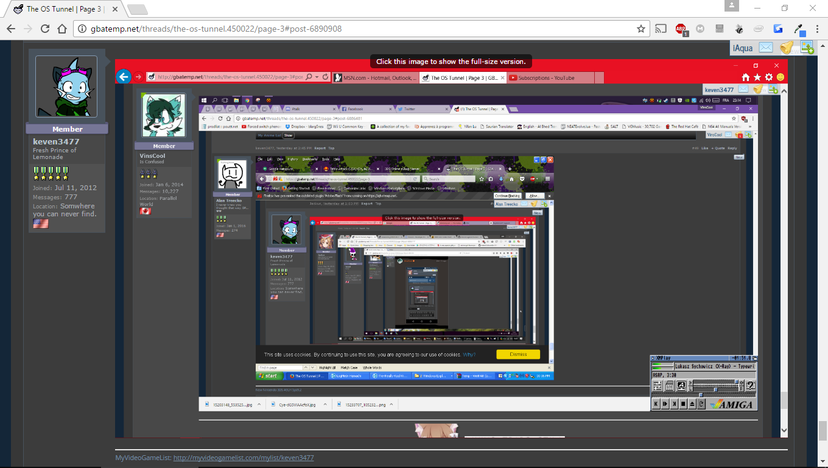Open a new tab beside The OS Tunnel
This screenshot has width=828, height=468.
[x=138, y=9]
